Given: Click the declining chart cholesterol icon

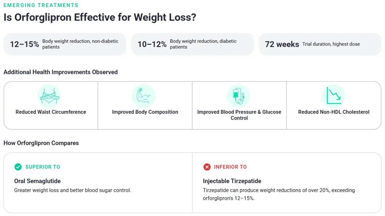Looking at the screenshot, I should click(333, 96).
